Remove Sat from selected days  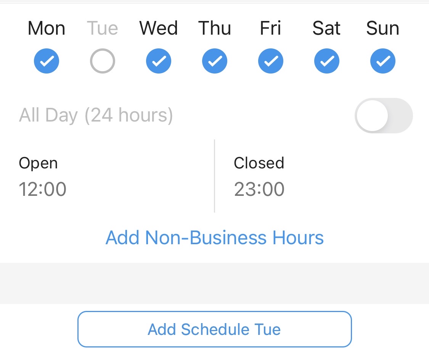[326, 61]
